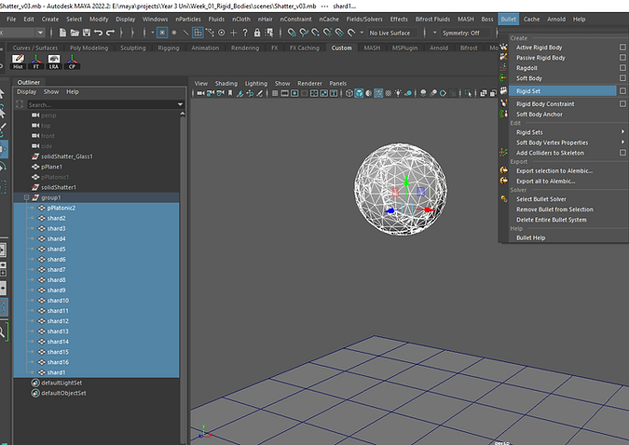Click the FT custom shelf button

[36, 61]
